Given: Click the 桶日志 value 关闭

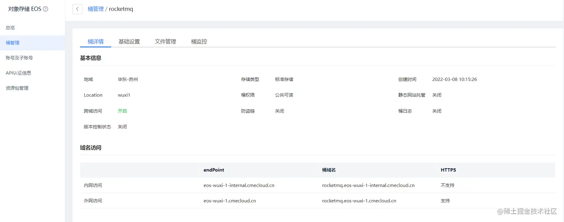Looking at the screenshot, I should pos(437,111).
